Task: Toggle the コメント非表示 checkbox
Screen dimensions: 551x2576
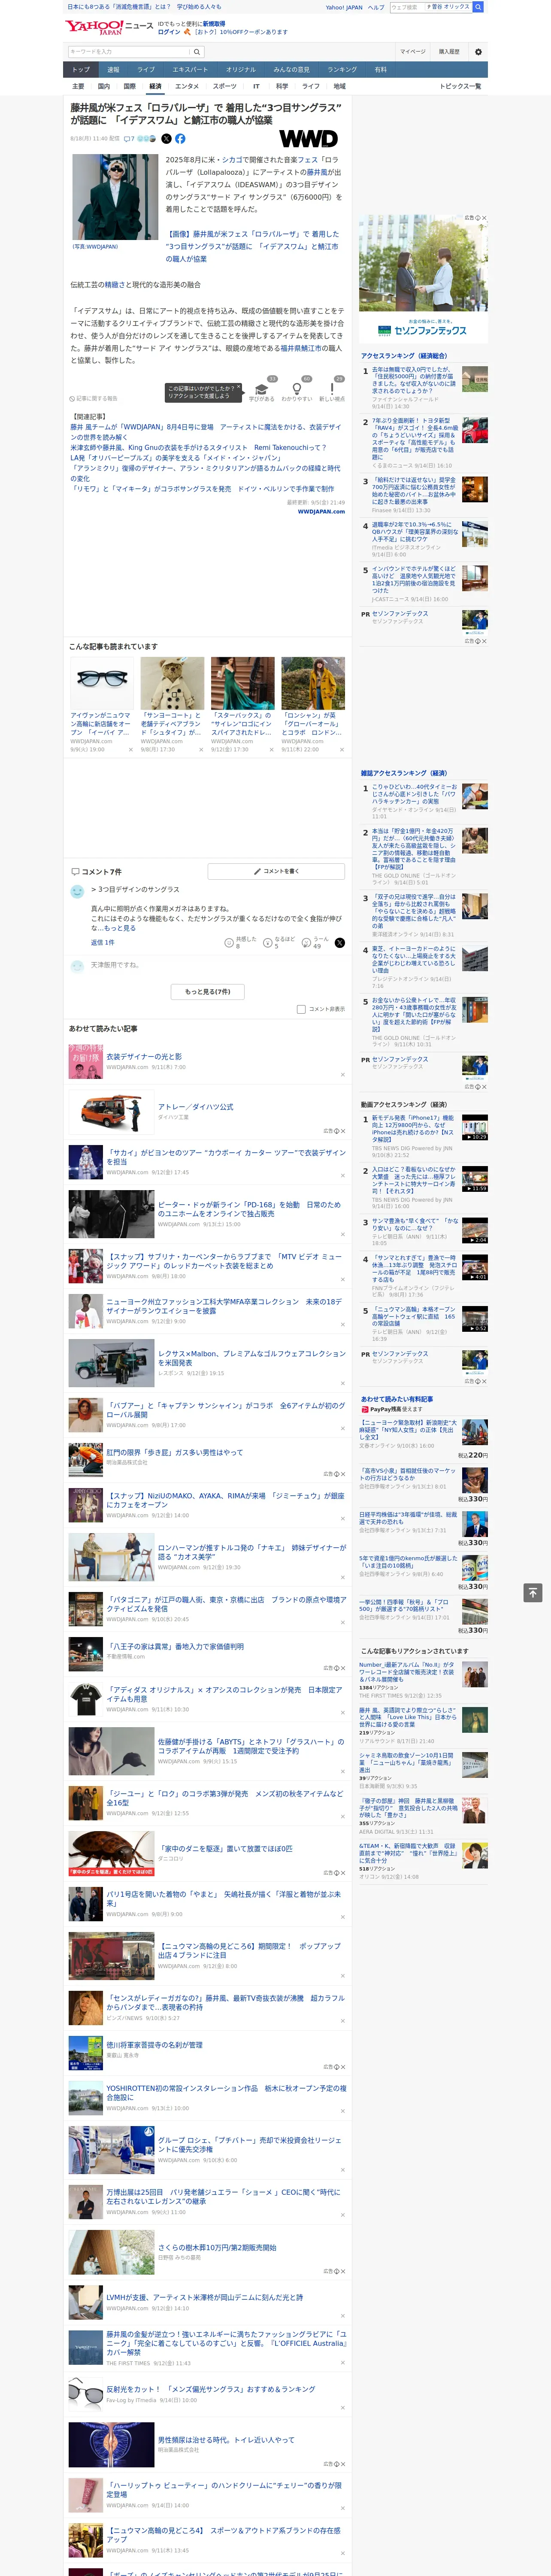Action: 301,1009
